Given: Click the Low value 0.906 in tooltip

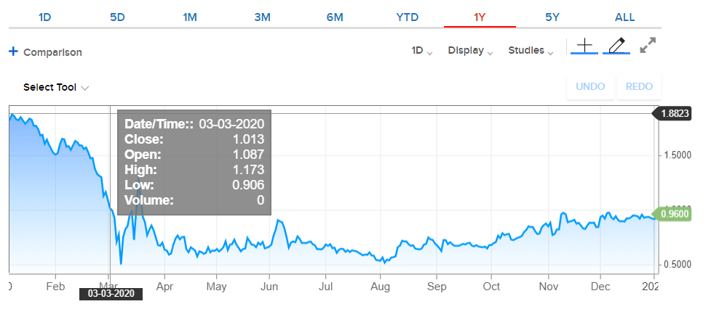Looking at the screenshot, I should click(x=248, y=185).
